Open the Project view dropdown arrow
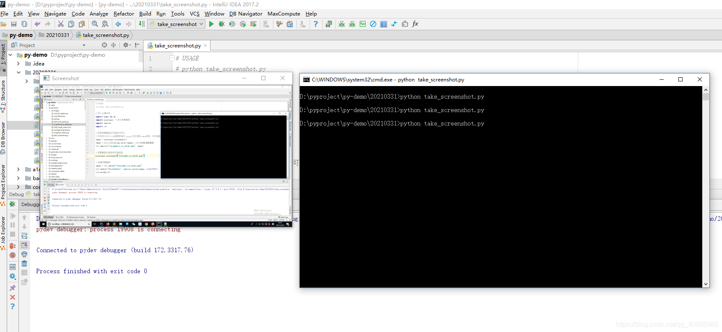Viewport: 722px width, 332px height. point(84,45)
